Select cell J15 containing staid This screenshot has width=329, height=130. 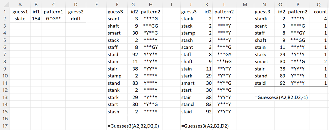click(191, 112)
